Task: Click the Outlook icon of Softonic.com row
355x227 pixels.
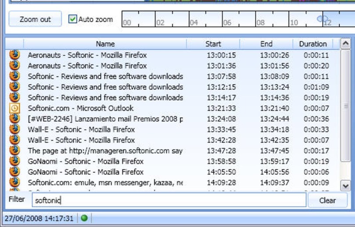Action: pyautogui.click(x=14, y=108)
